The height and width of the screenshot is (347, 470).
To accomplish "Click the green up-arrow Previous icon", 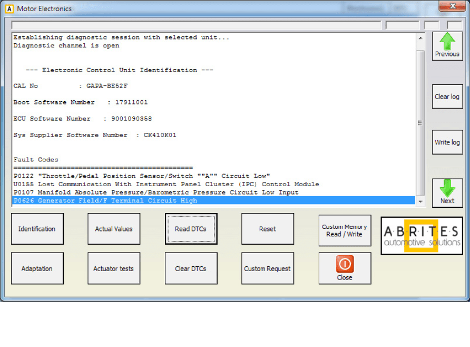I will (x=447, y=42).
